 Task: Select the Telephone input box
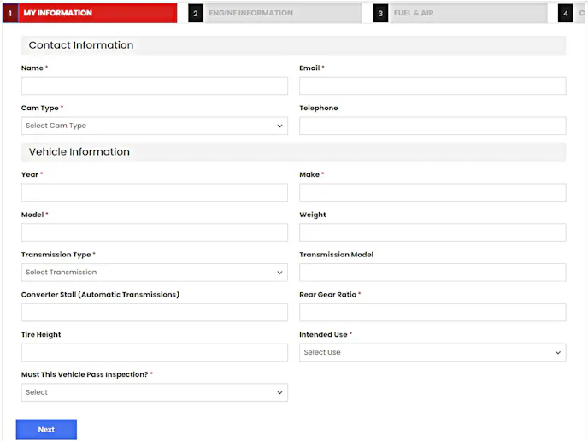point(432,126)
